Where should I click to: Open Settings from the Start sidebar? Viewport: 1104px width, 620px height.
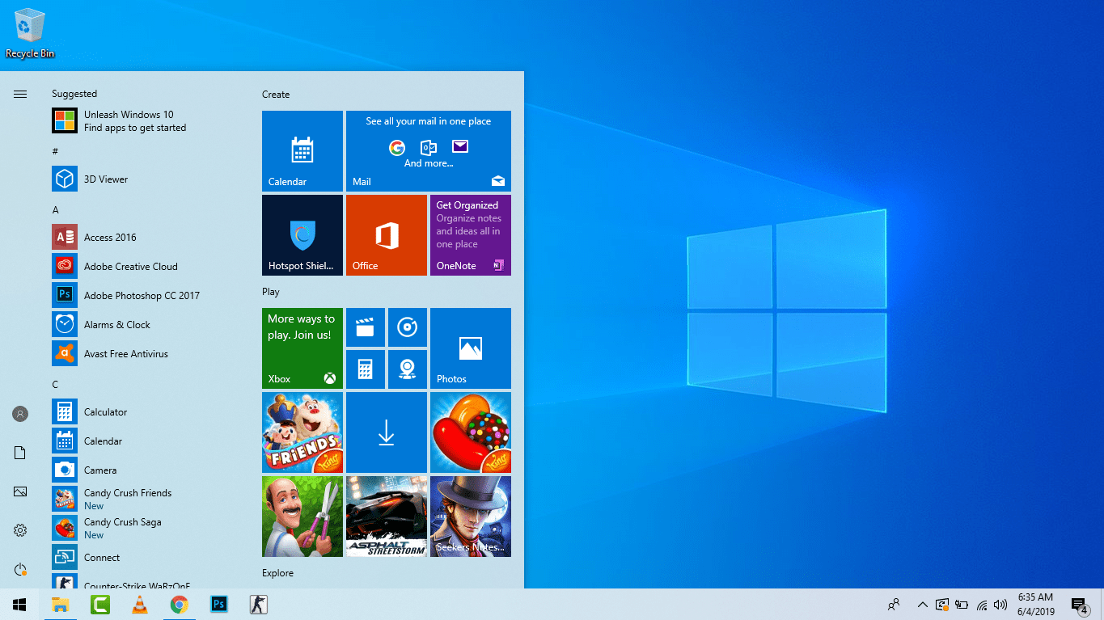(20, 530)
